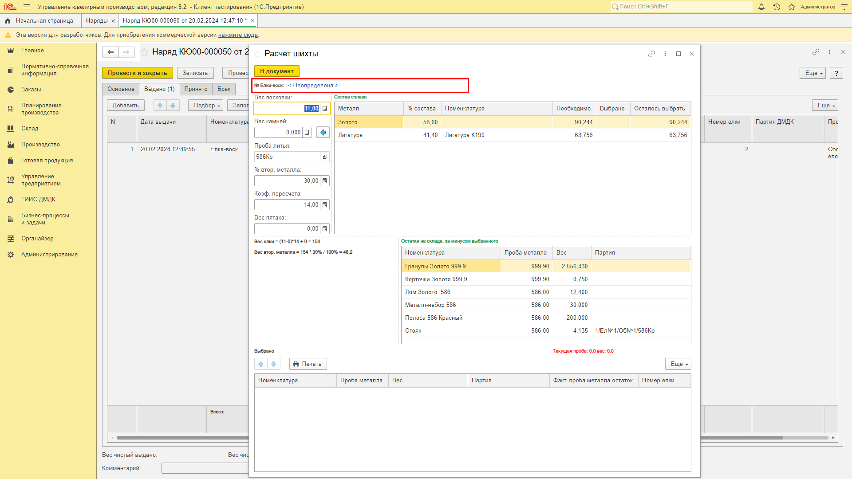Open calculator for % втор. металла field
852x479 pixels.
[x=325, y=181]
